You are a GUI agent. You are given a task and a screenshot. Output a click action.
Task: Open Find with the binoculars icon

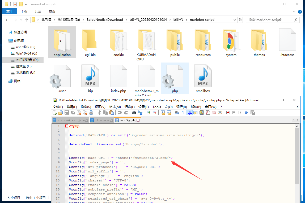[x=134, y=113]
